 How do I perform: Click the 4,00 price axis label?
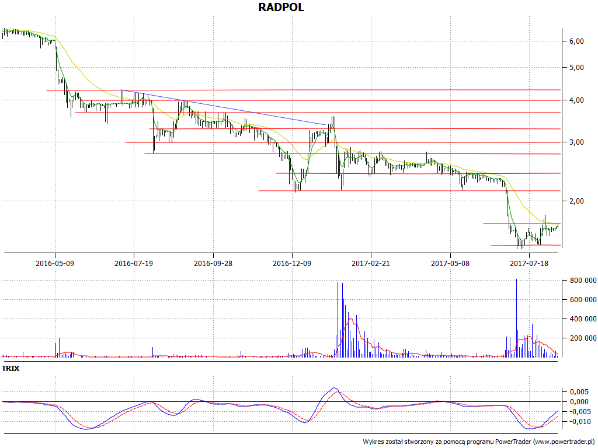[x=576, y=100]
